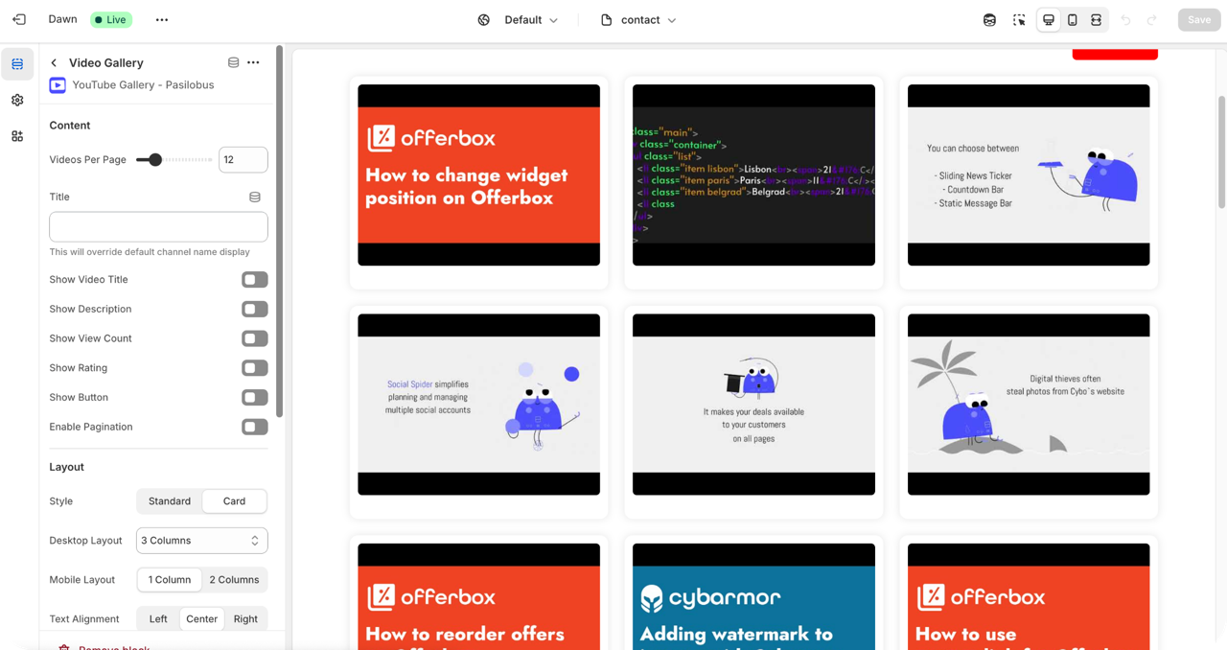
Task: Expand the contact template dropdown
Action: 639,20
